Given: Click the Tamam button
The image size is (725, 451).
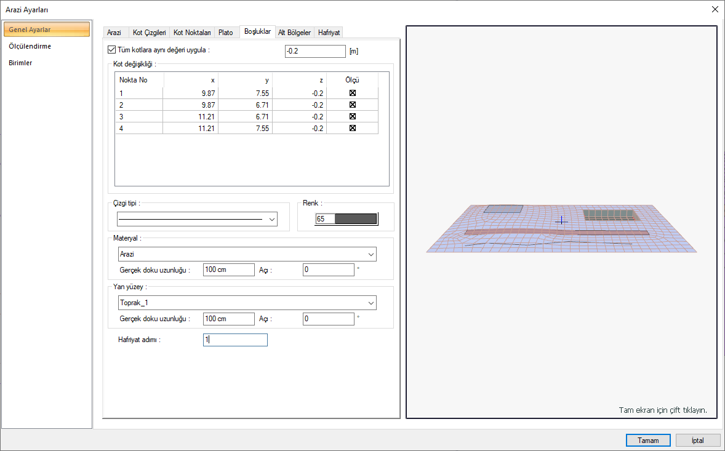Looking at the screenshot, I should tap(648, 441).
